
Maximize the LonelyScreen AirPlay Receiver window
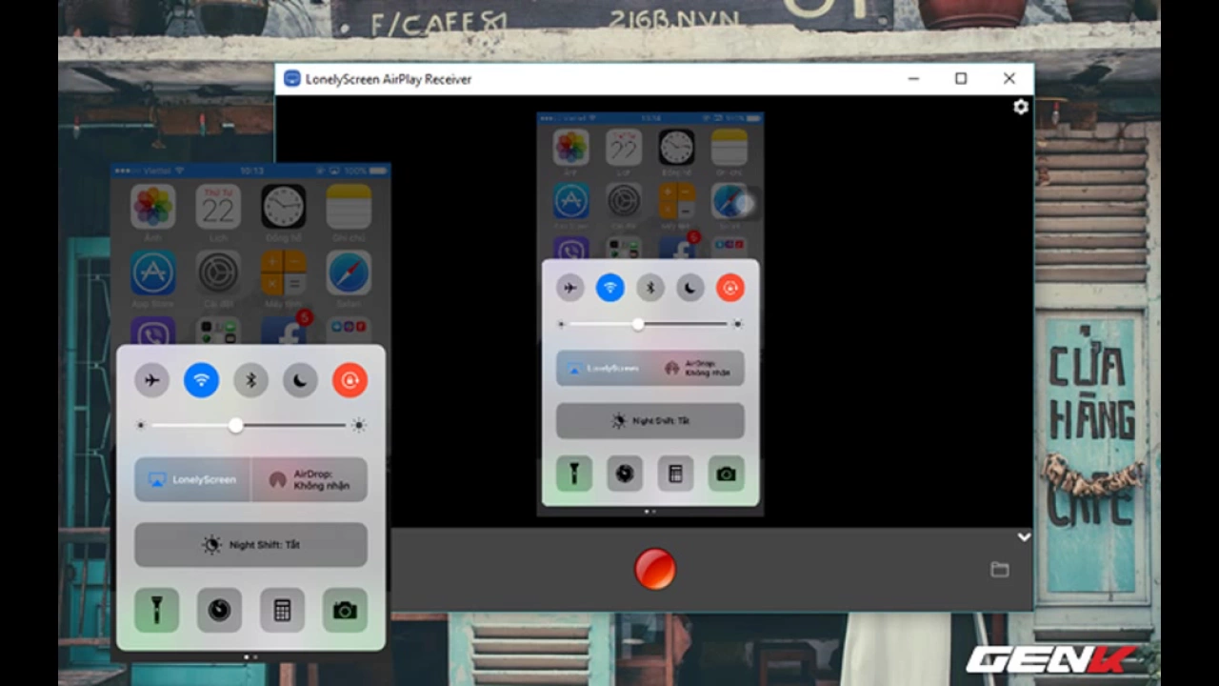tap(961, 79)
